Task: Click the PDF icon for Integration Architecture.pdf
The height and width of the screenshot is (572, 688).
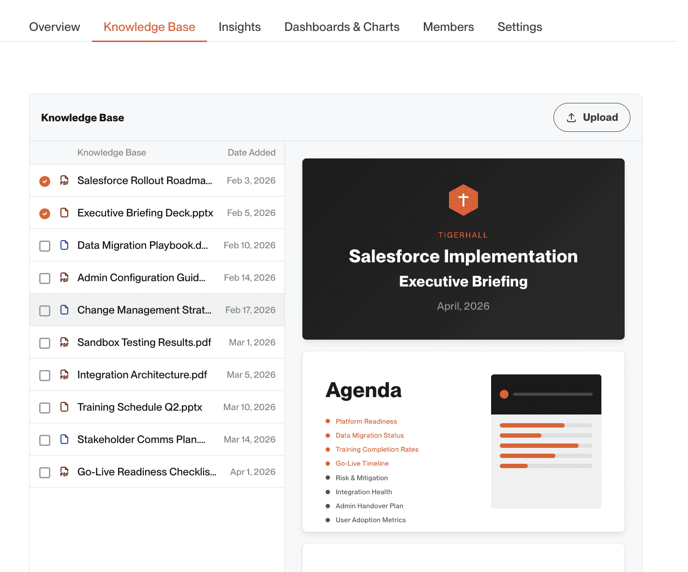Action: pyautogui.click(x=64, y=375)
